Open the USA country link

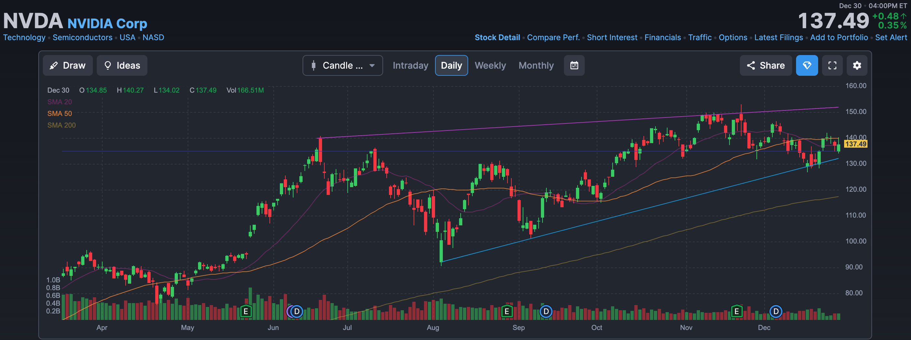(127, 37)
